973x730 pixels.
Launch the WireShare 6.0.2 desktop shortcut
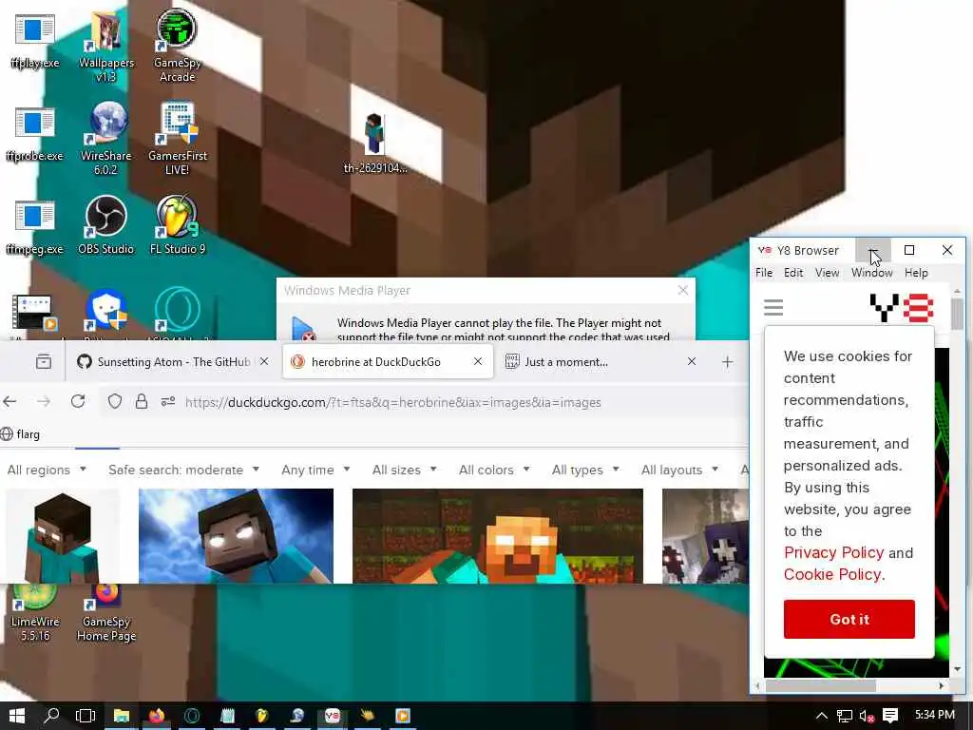point(106,139)
